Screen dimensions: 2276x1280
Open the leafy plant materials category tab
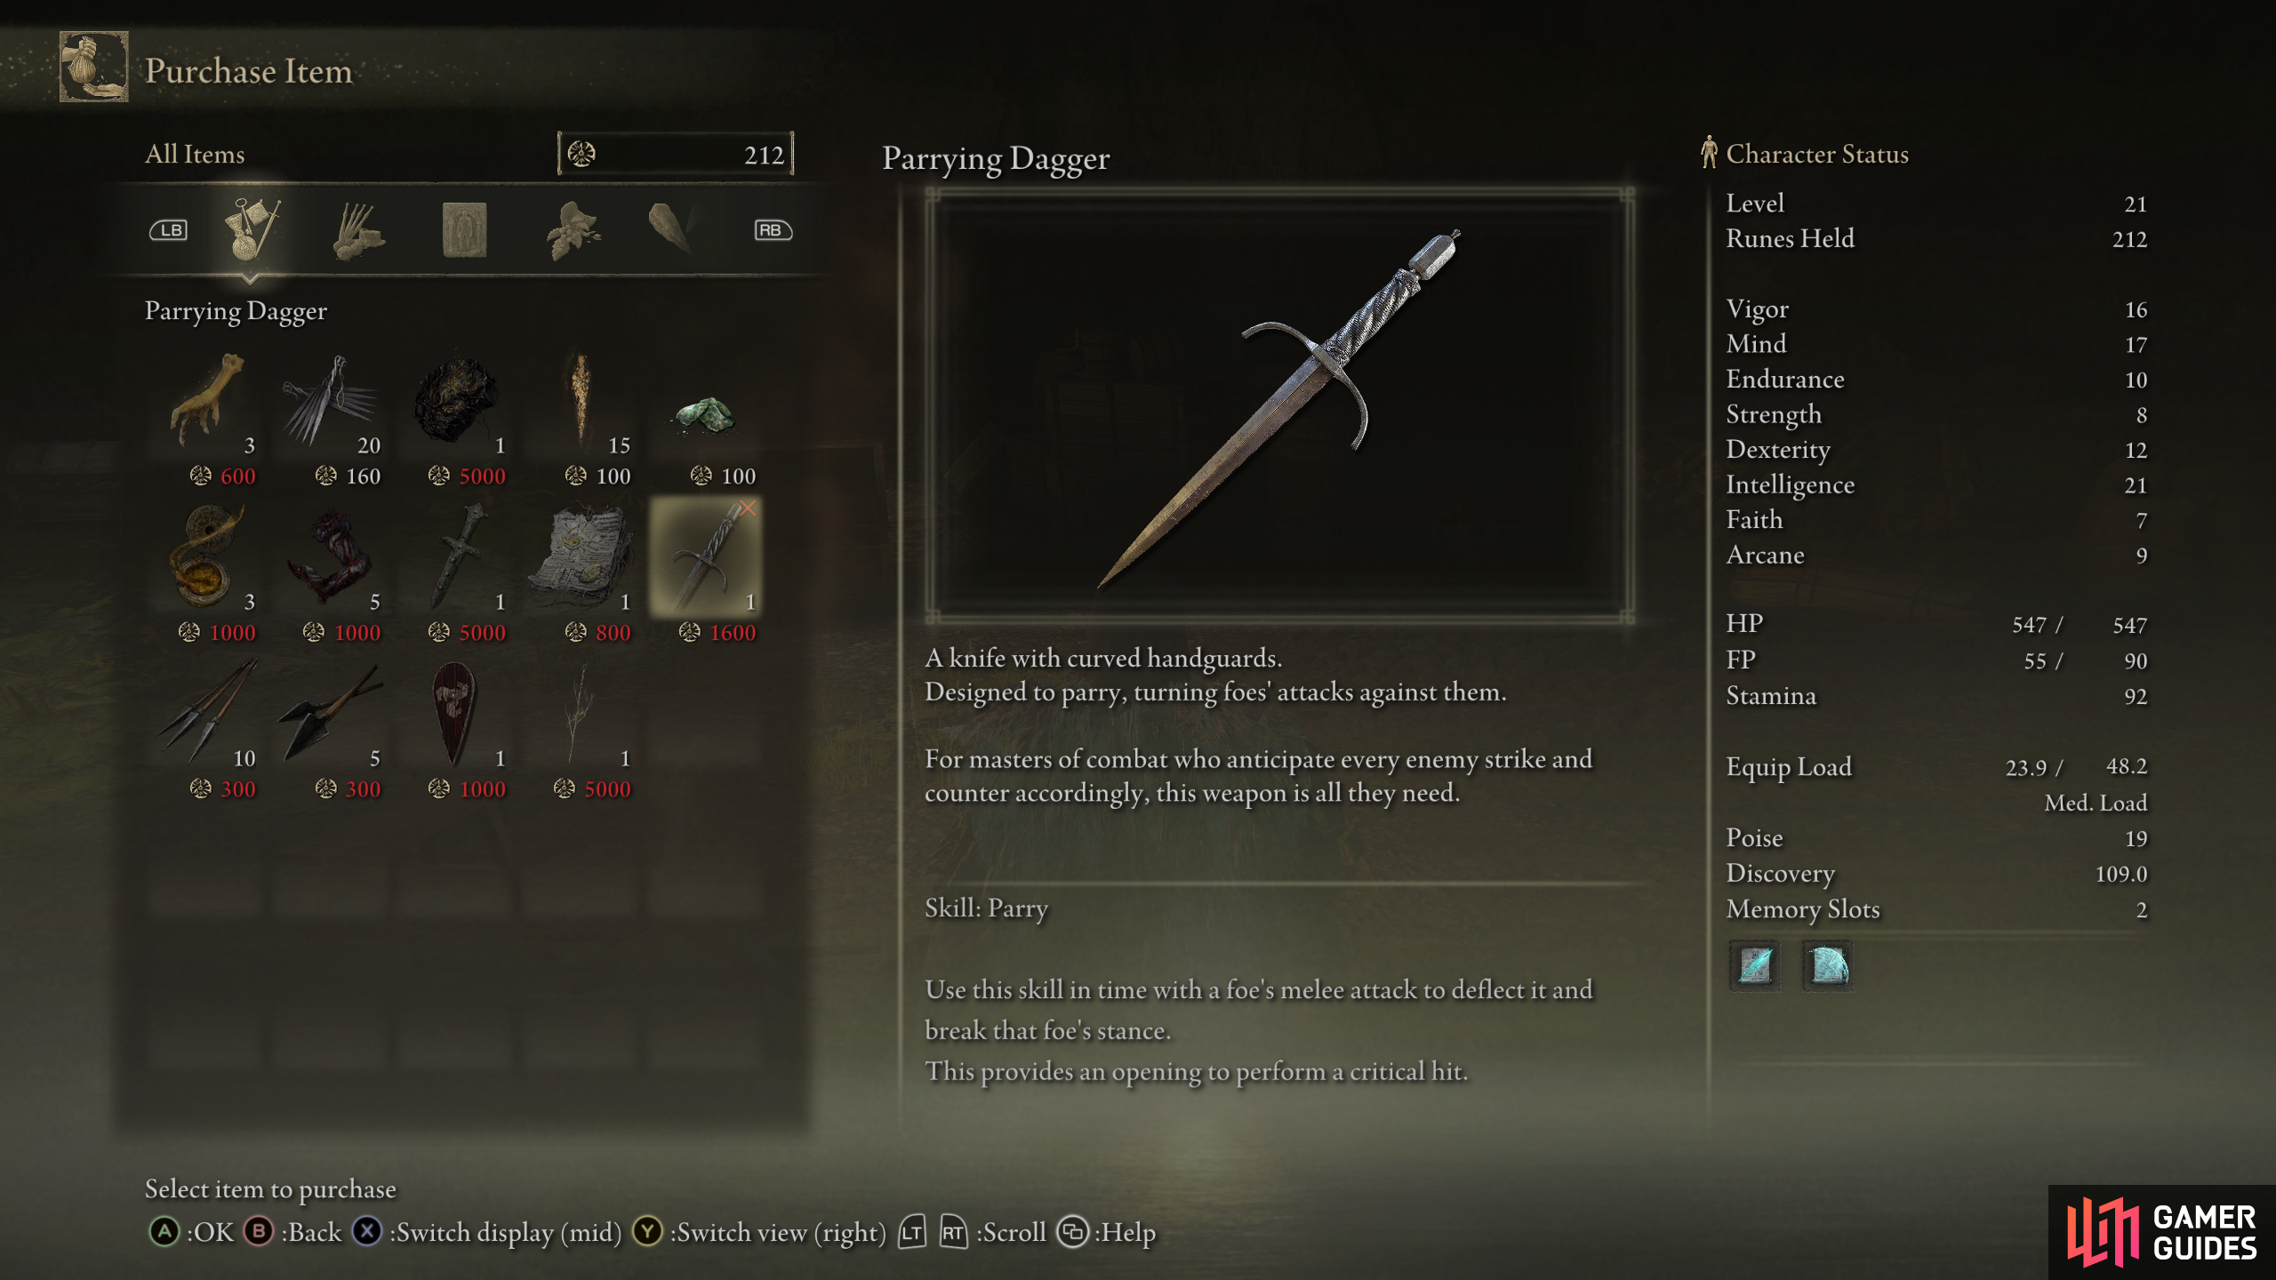573,231
